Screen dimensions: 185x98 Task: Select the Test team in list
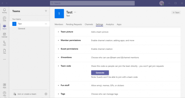(30, 24)
